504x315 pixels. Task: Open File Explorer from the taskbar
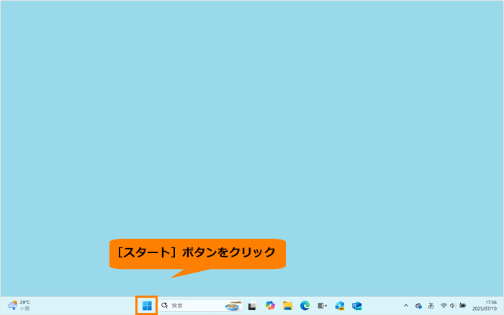tap(288, 306)
